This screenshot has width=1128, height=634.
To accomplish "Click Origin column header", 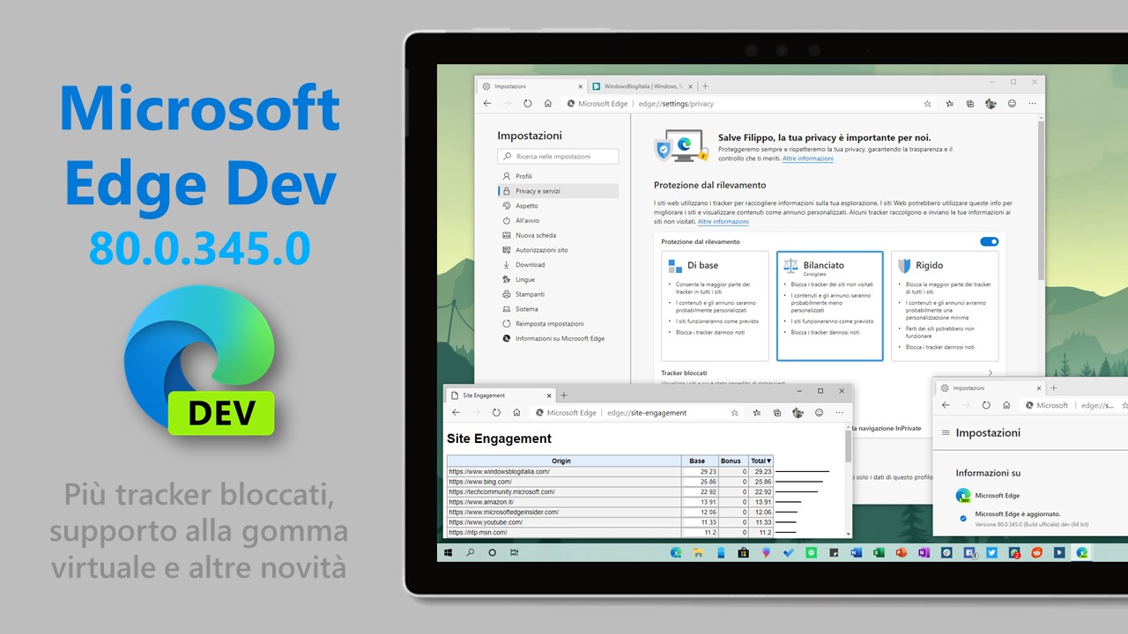I will [x=564, y=461].
